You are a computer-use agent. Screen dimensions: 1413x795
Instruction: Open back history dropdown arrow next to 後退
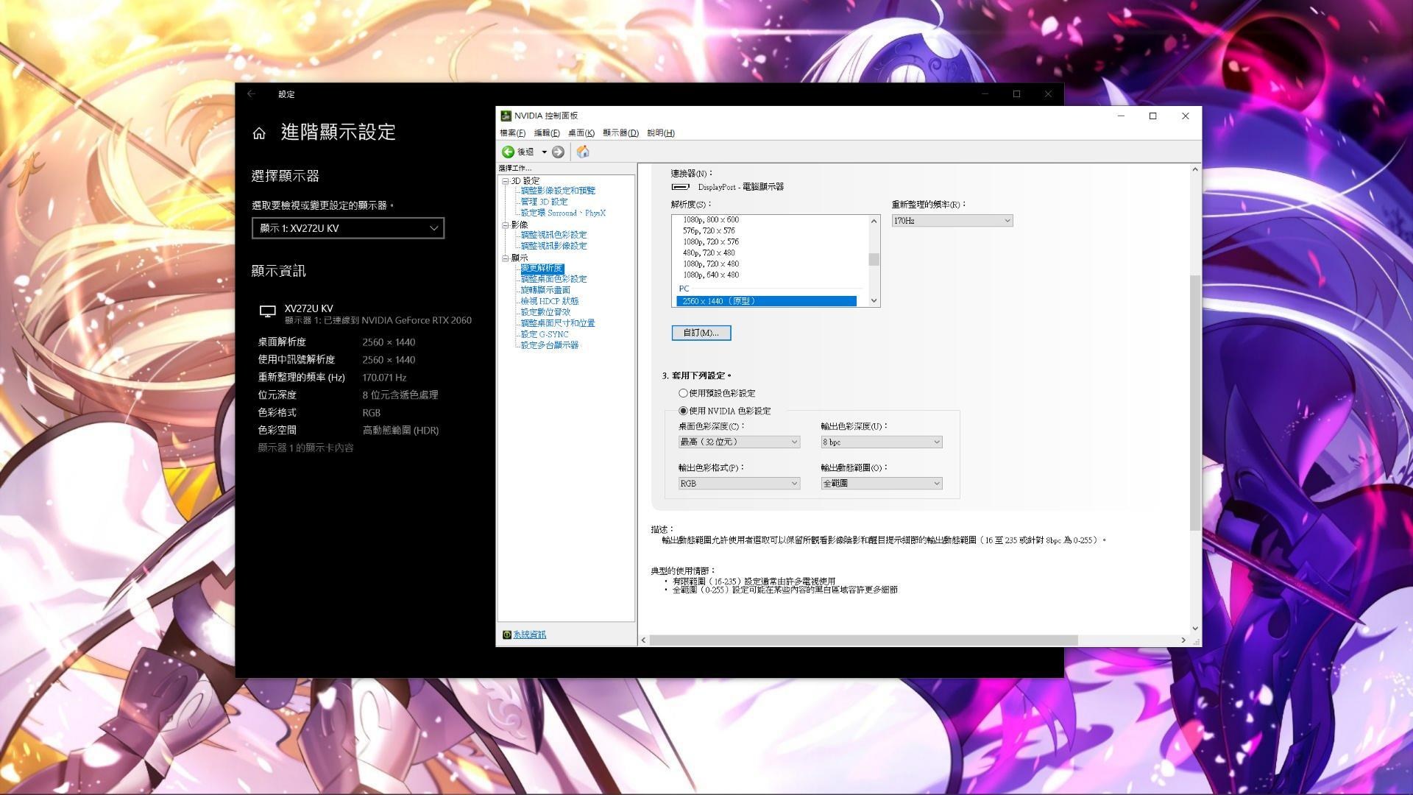pyautogui.click(x=545, y=152)
